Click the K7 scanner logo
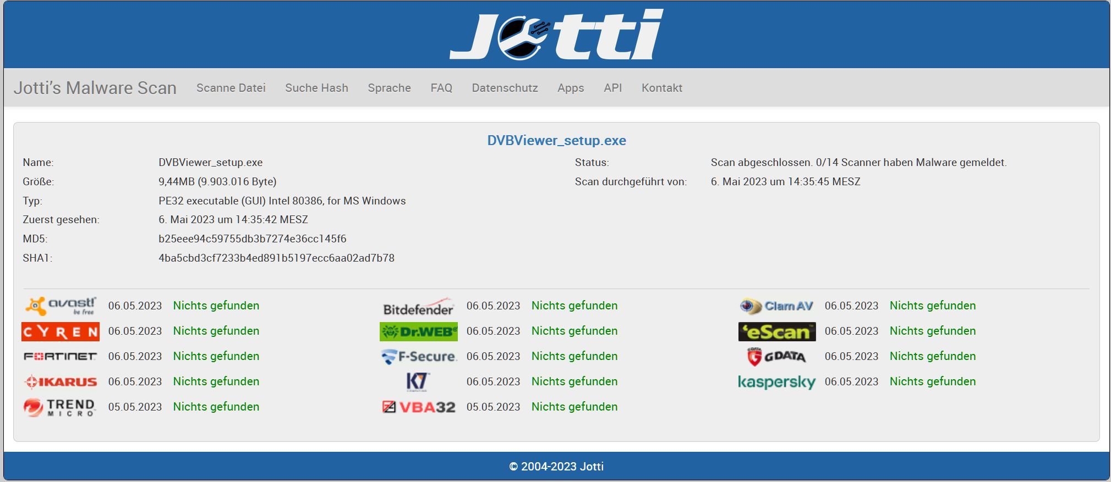The image size is (1111, 482). (x=418, y=381)
